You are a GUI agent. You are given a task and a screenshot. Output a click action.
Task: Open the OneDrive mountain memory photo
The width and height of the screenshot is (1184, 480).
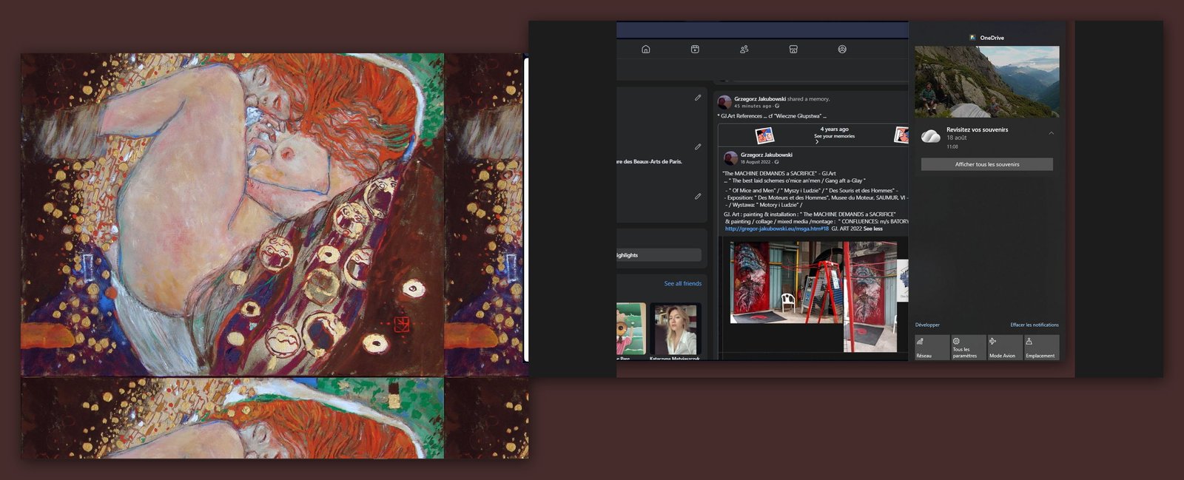(x=986, y=81)
